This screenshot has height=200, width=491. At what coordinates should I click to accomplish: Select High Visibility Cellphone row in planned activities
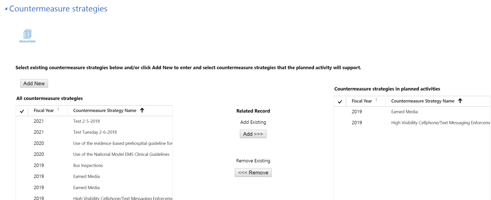440,123
